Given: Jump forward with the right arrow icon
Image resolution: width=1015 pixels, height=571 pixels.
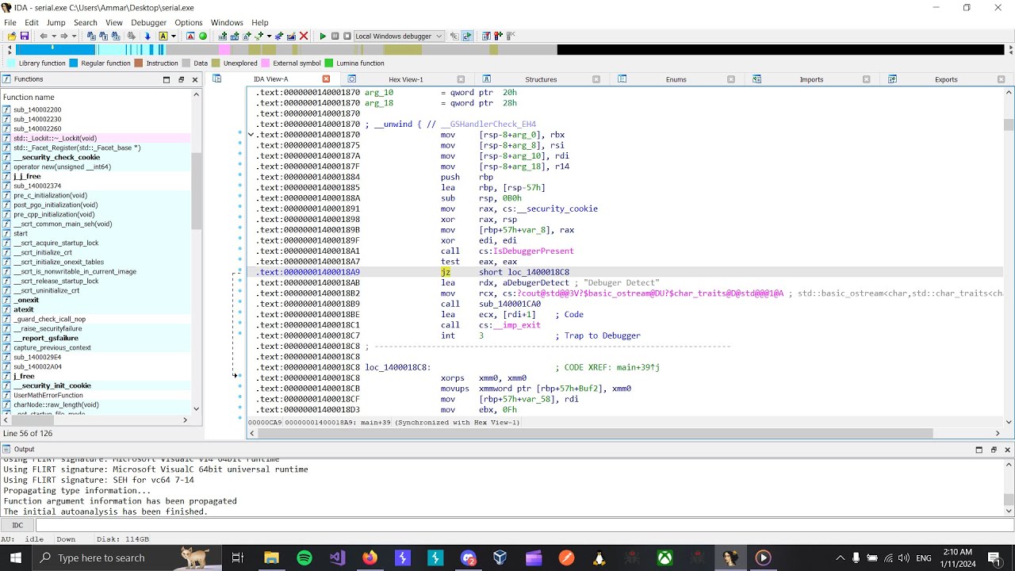Looking at the screenshot, I should [64, 36].
